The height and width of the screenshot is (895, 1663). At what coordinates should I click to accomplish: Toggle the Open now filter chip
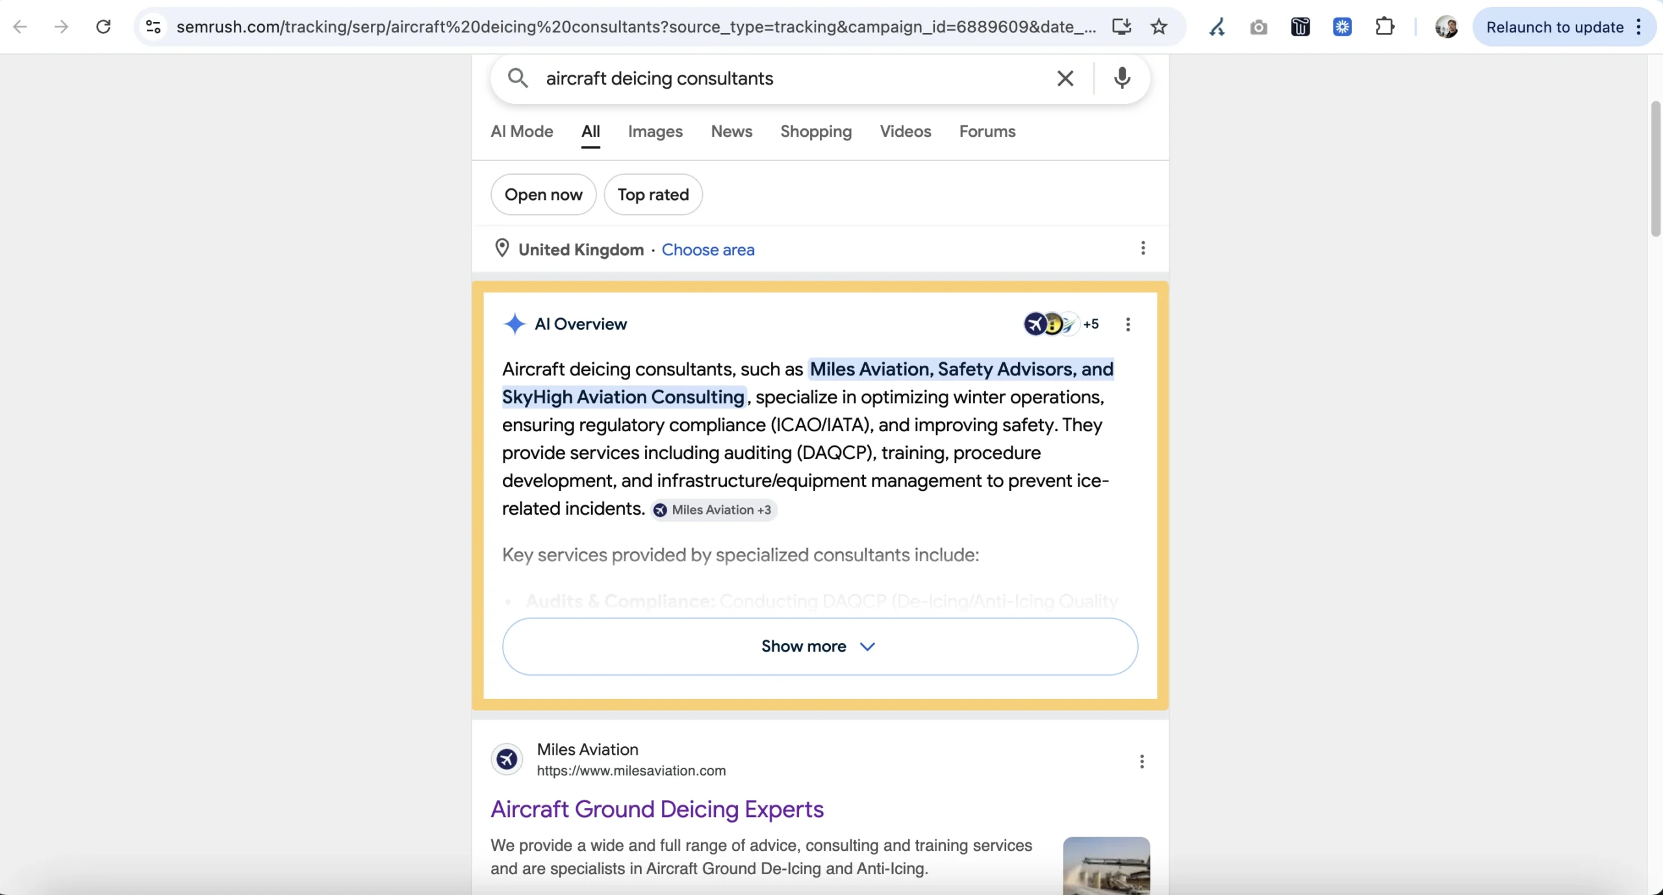(x=543, y=194)
